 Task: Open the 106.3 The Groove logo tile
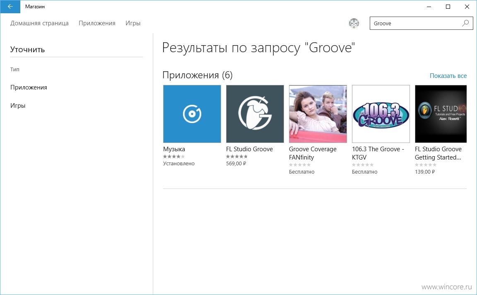[381, 114]
